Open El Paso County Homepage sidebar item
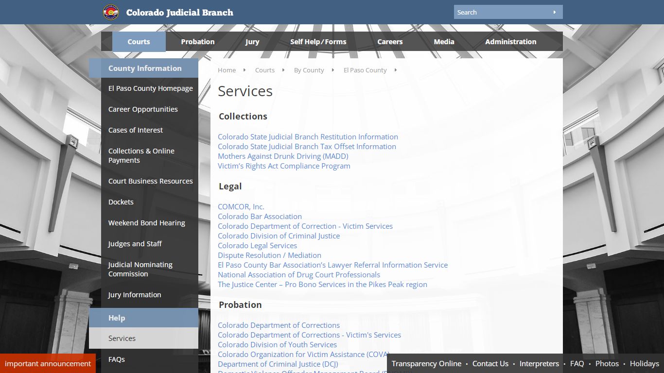 click(150, 88)
